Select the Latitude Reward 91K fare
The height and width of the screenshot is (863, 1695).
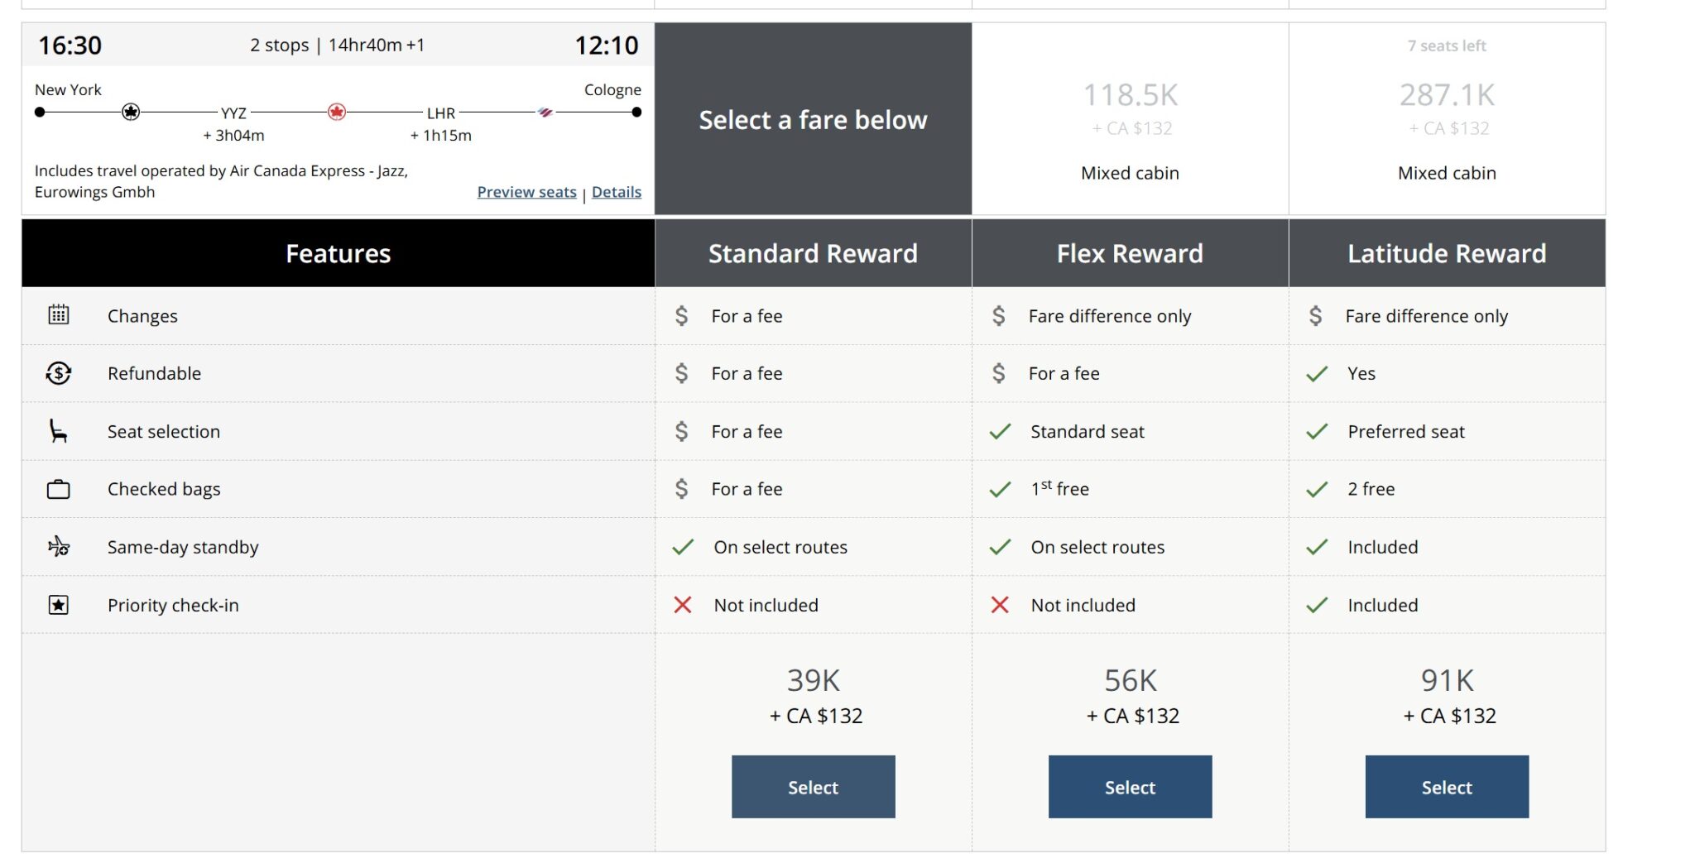tap(1447, 787)
